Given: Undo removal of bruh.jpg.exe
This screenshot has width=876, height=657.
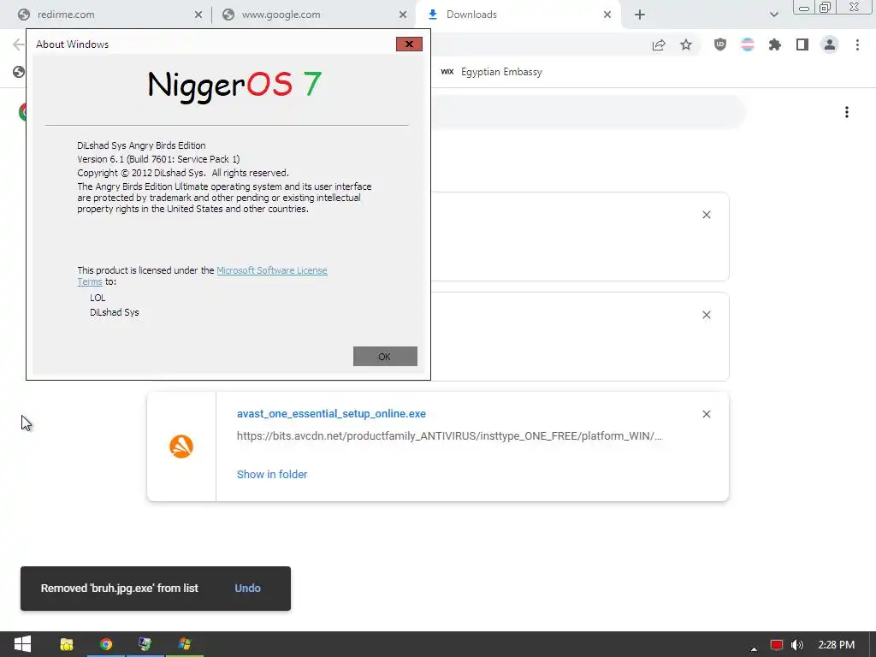Looking at the screenshot, I should tap(247, 589).
